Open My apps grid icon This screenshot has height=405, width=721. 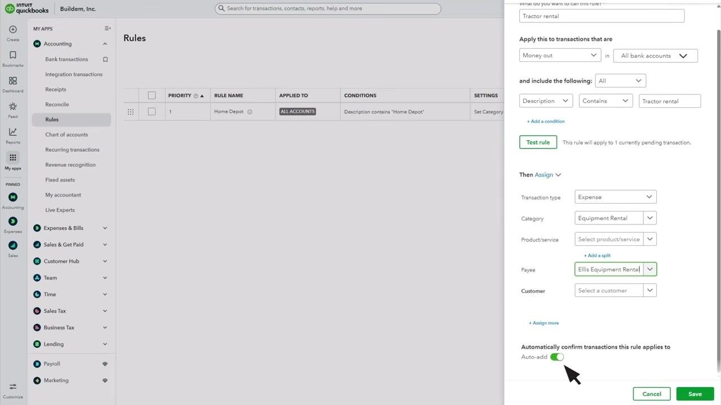[x=13, y=157]
